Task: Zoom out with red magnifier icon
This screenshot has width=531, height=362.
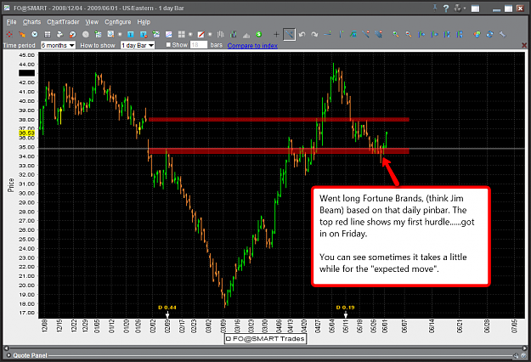Action: 409,34
